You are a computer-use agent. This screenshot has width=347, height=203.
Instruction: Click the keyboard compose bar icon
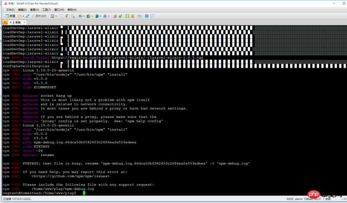[x=140, y=16]
